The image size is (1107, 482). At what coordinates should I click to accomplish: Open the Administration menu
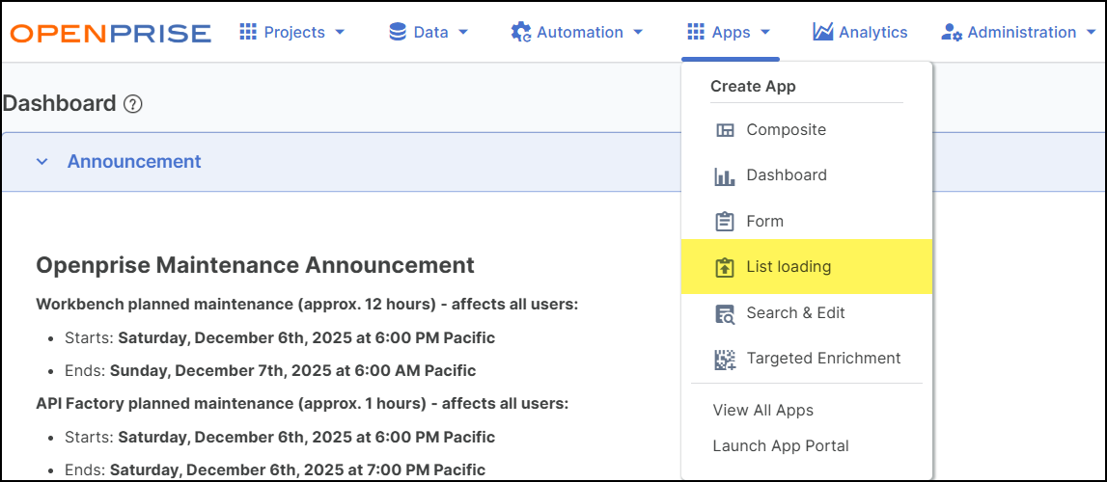pos(1019,33)
